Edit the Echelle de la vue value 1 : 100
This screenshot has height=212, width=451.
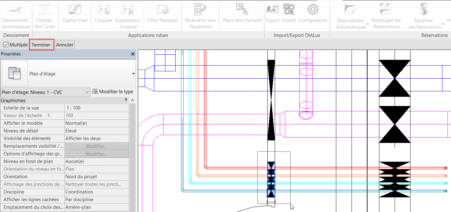[97, 108]
